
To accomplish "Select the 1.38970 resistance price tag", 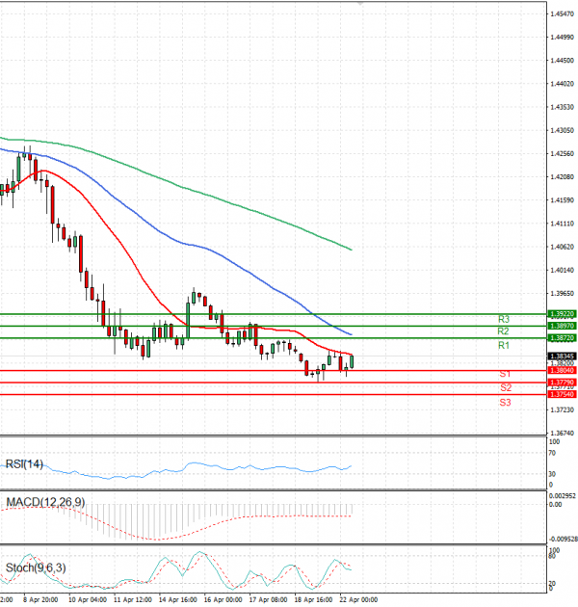I will pyautogui.click(x=562, y=327).
